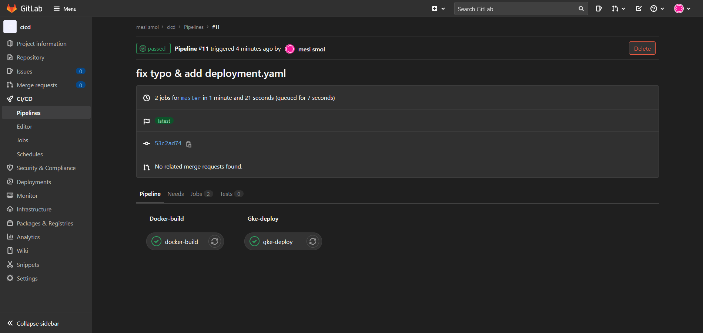Open Repository in sidebar
Screen dimensions: 703x333
(x=46, y=58)
